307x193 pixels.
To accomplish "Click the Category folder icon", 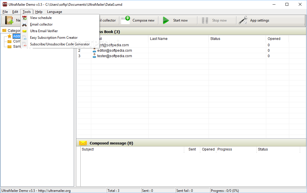I will pos(4,30).
